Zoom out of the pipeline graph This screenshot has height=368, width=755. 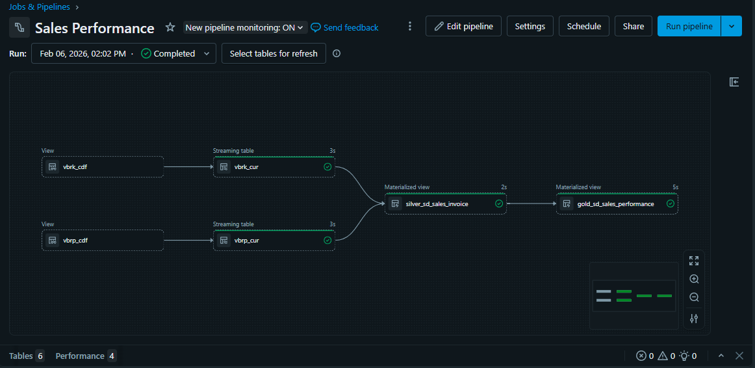(694, 297)
